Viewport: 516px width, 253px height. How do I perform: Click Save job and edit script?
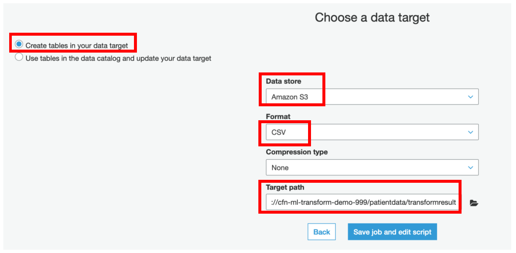pyautogui.click(x=392, y=232)
